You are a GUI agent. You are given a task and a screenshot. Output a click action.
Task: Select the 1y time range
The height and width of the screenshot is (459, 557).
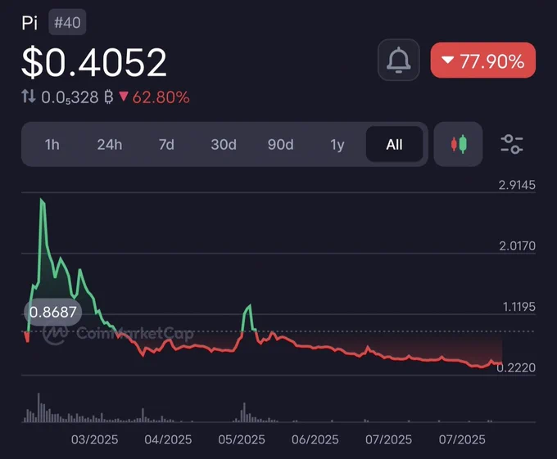point(337,144)
